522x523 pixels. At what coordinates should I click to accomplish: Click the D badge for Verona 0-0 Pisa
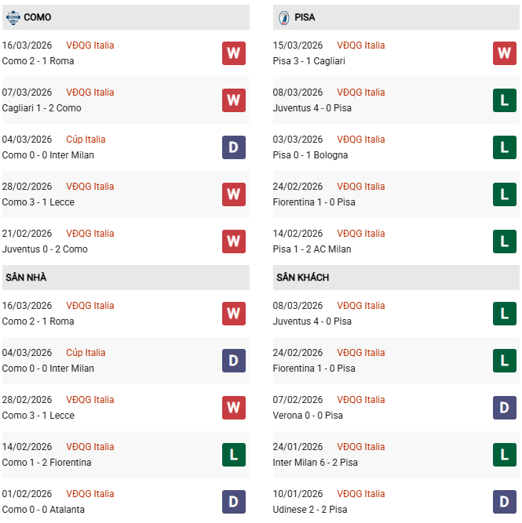504,408
